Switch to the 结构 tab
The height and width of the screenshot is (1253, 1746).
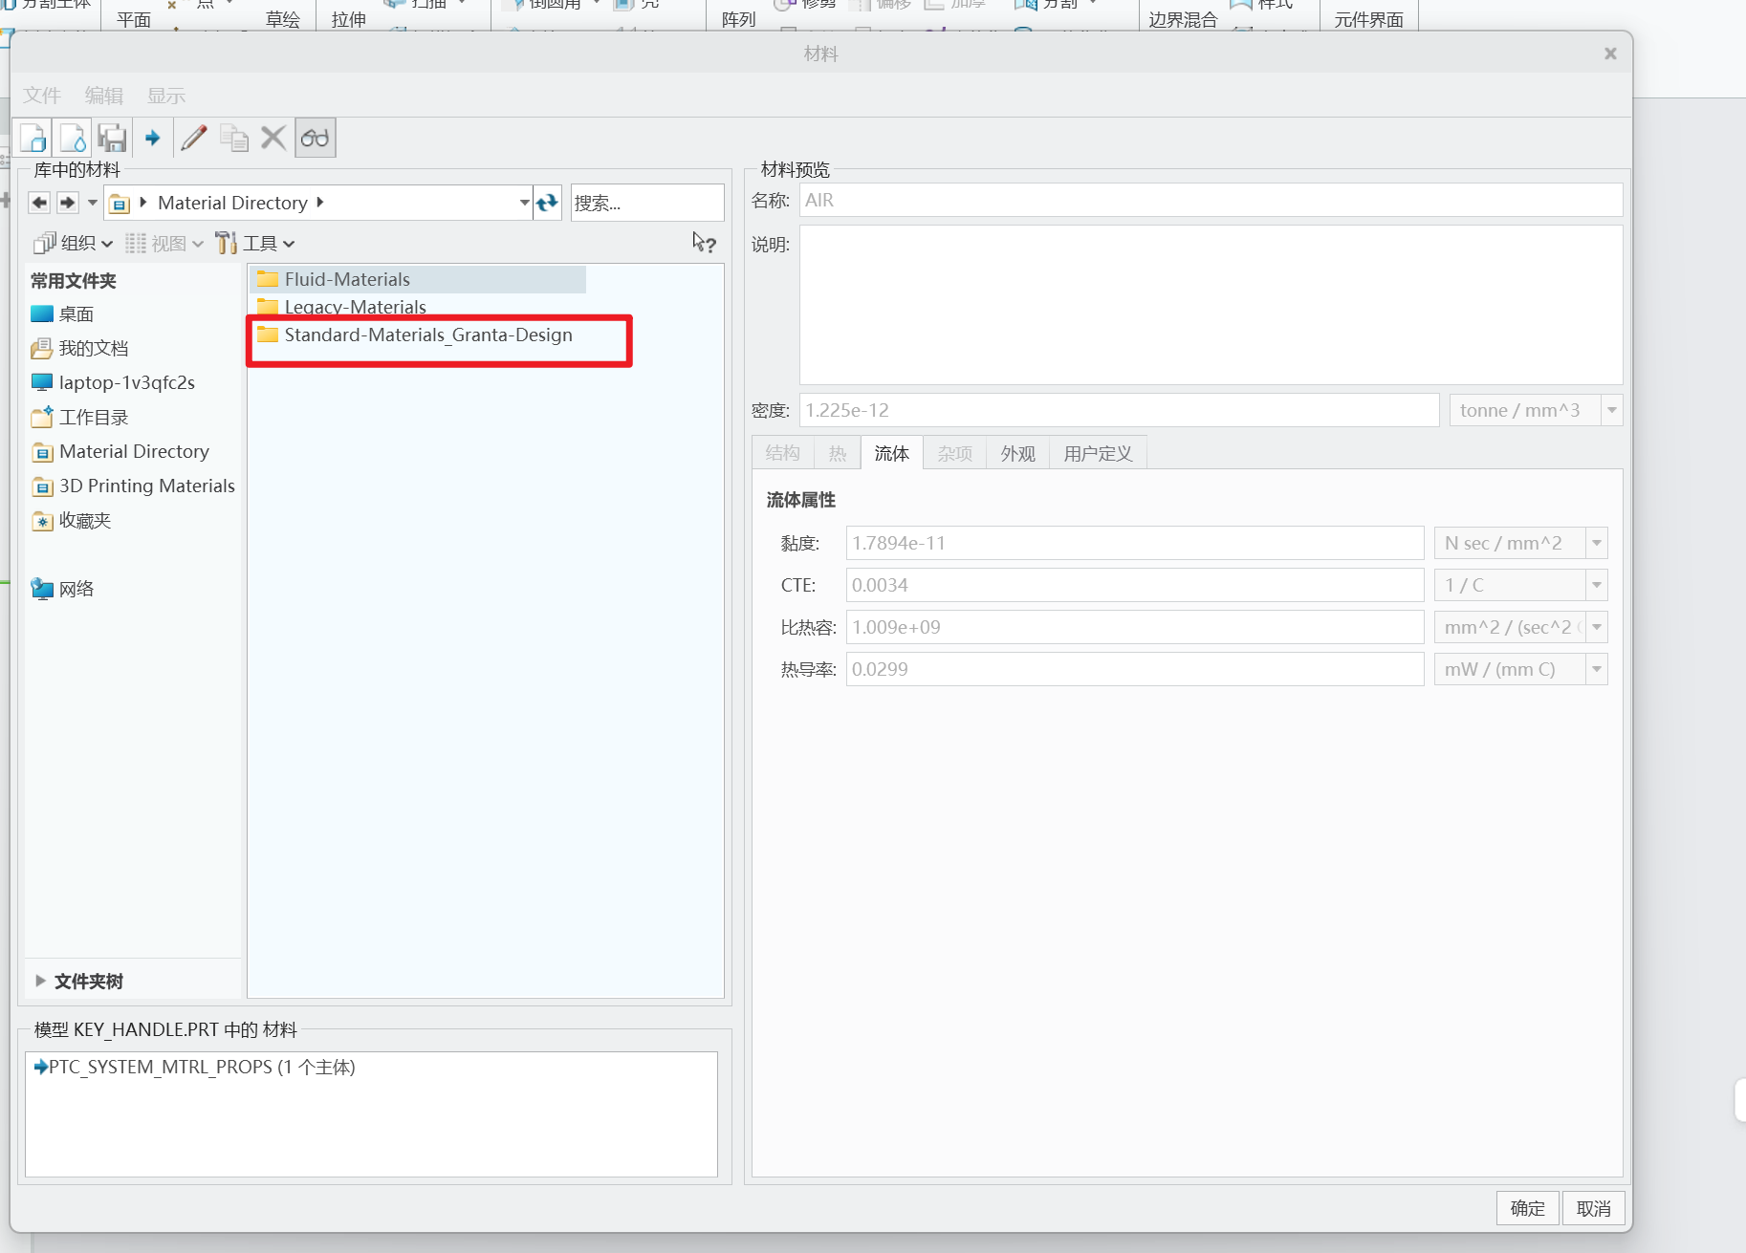tap(782, 453)
